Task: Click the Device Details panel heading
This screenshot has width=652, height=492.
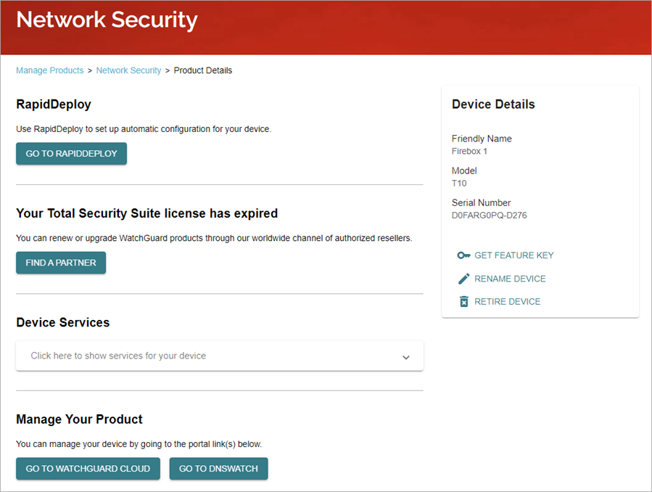Action: (x=493, y=104)
